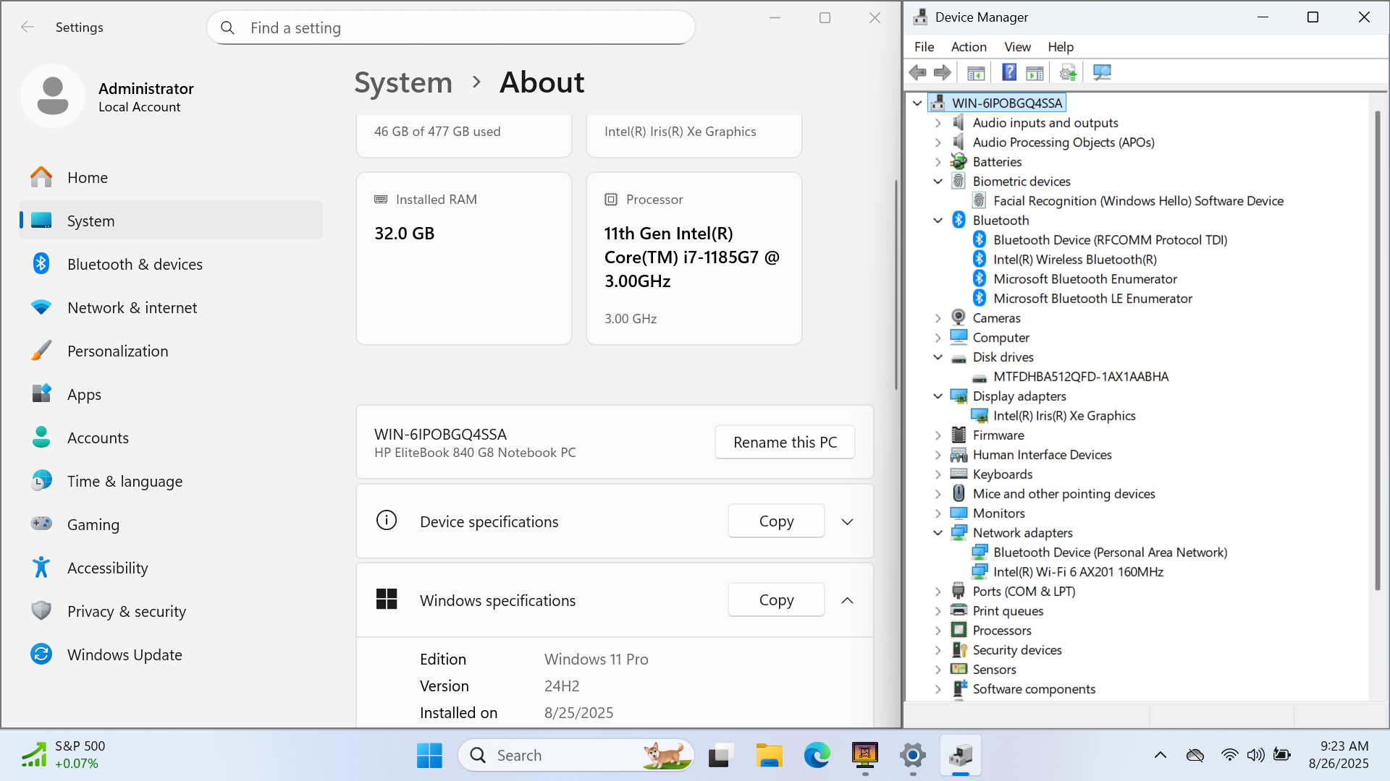Viewport: 1390px width, 781px height.
Task: Open Gaming settings page
Action: click(172, 524)
